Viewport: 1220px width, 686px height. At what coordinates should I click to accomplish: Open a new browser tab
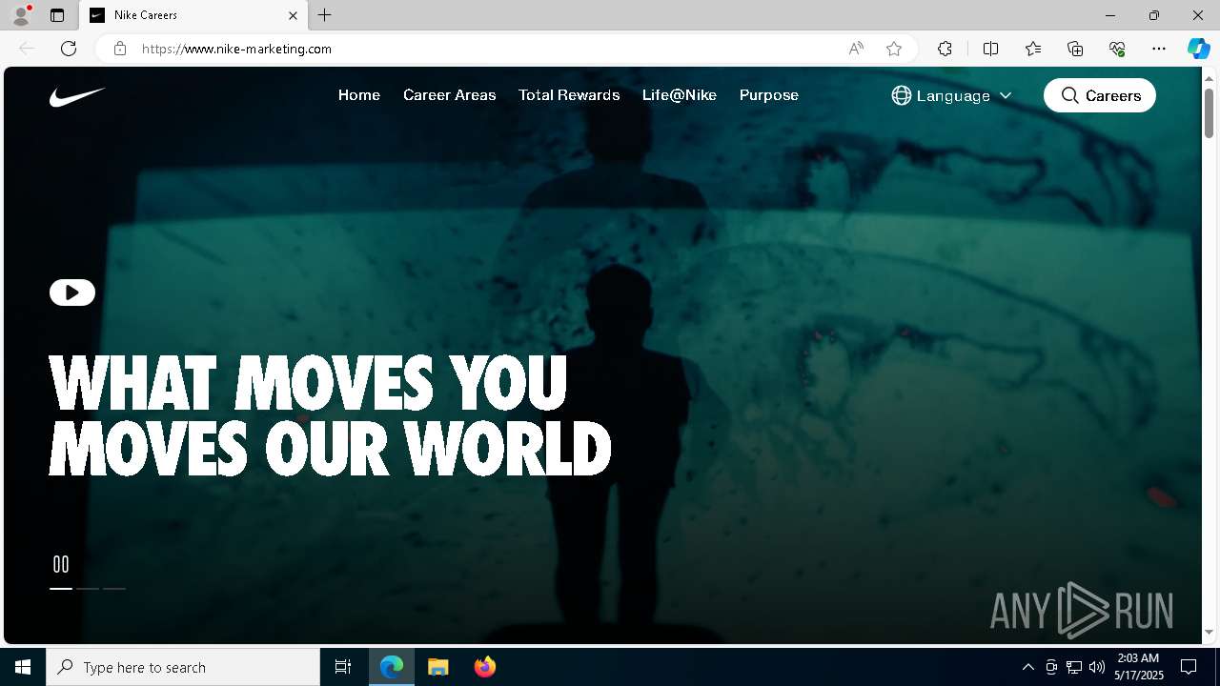[x=325, y=15]
